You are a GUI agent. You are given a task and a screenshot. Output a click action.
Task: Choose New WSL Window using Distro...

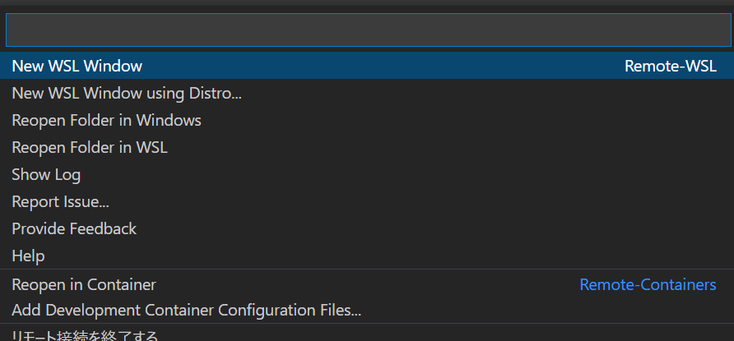click(x=127, y=94)
